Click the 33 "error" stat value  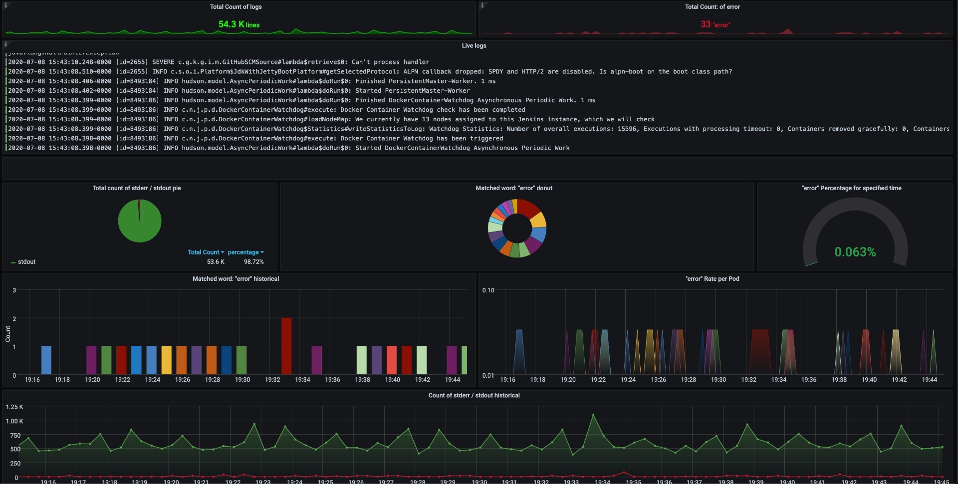pos(715,24)
